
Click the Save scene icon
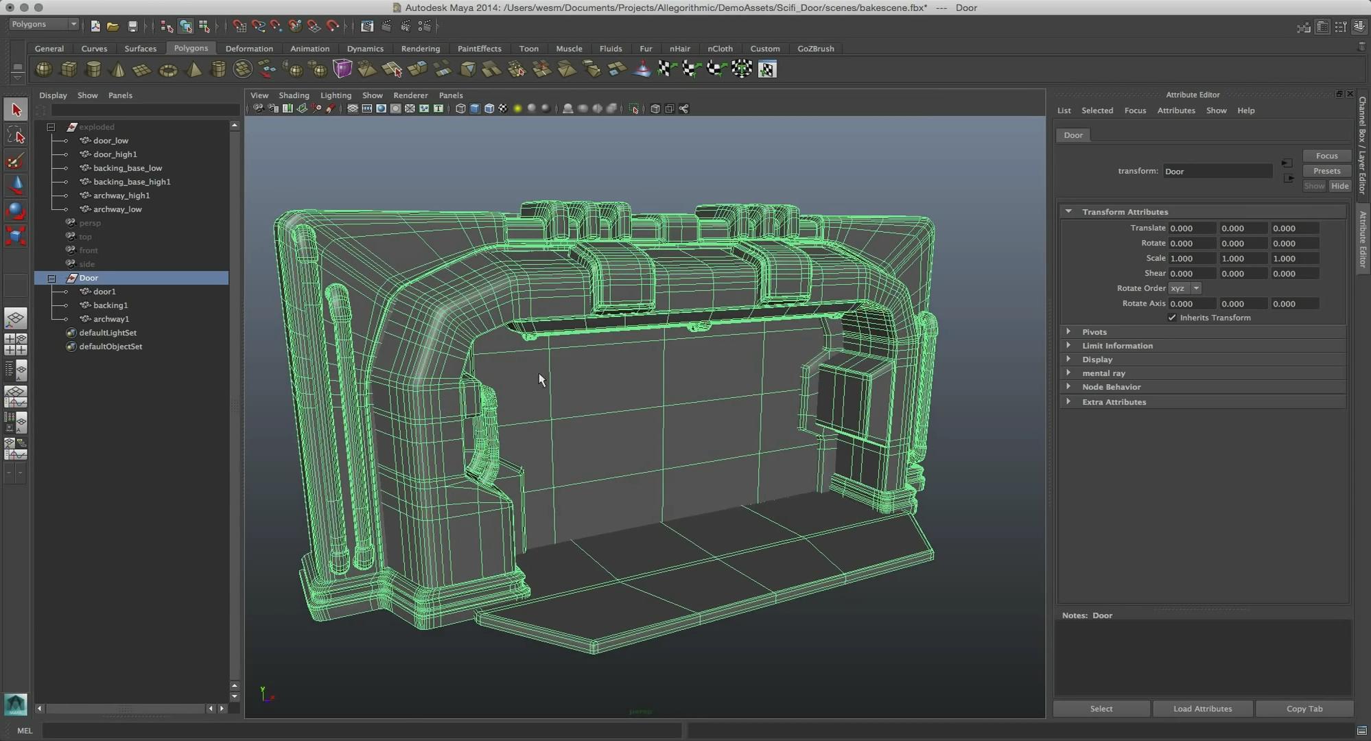[132, 26]
